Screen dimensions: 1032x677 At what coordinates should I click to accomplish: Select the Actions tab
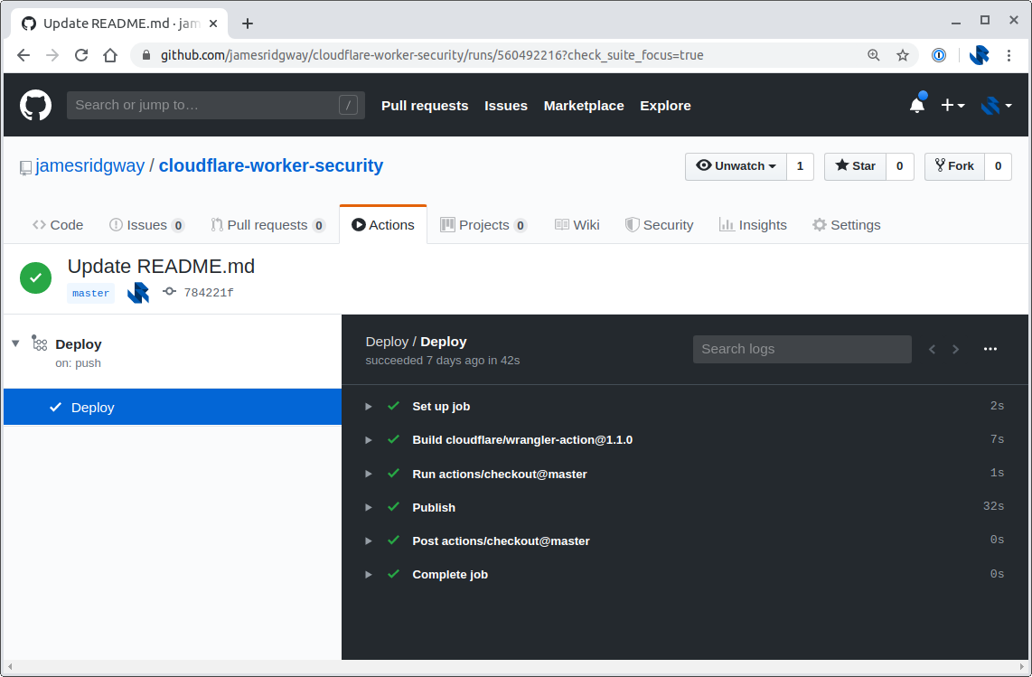pyautogui.click(x=383, y=225)
